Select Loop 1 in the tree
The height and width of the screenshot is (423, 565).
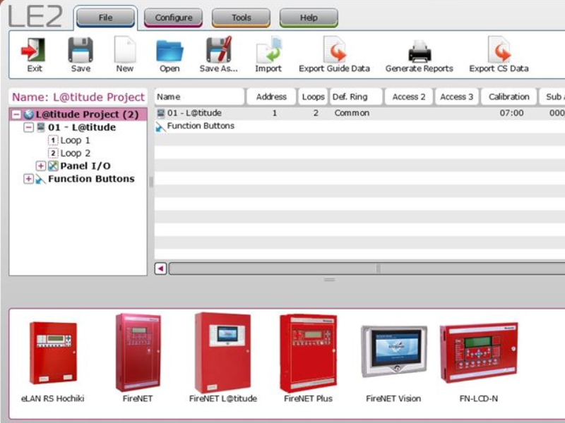[75, 140]
